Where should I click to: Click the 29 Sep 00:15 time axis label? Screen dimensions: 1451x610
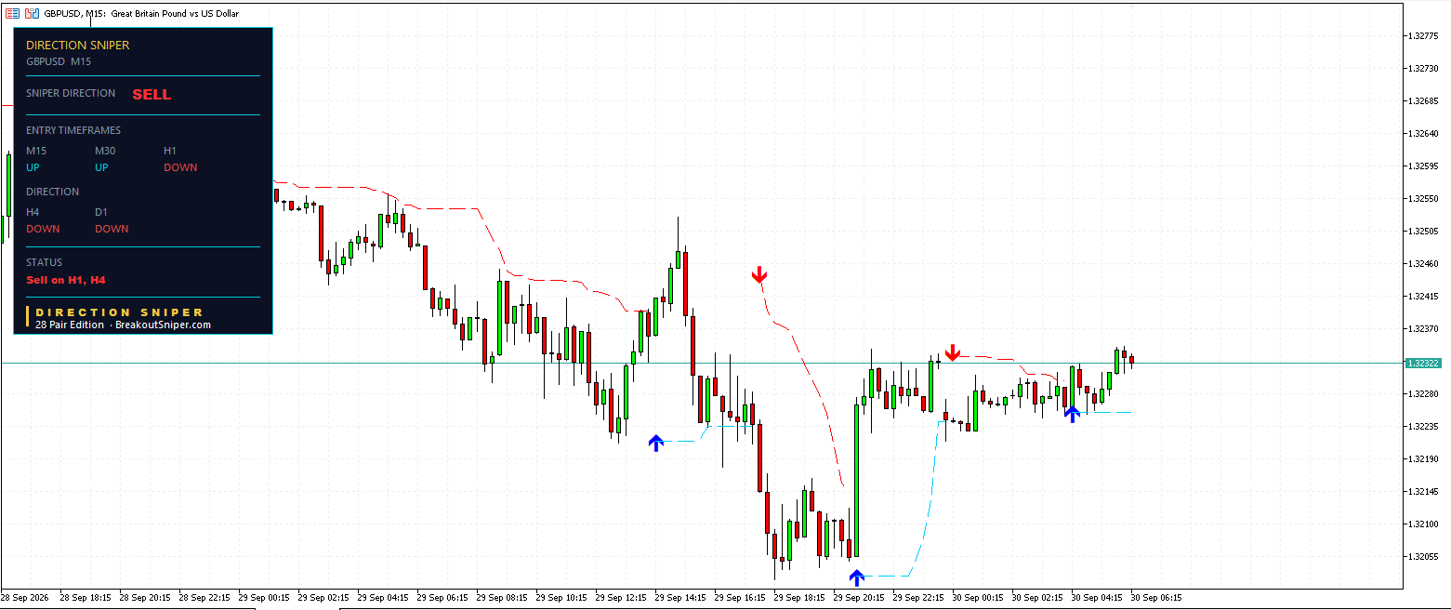264,597
